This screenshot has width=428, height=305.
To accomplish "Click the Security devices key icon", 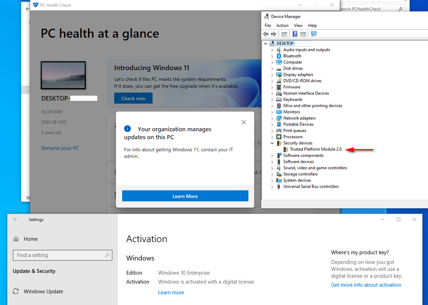I will [279, 143].
